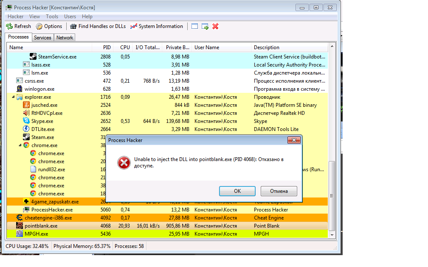Sort by I/O Total column header
The image size is (428, 267).
147,47
